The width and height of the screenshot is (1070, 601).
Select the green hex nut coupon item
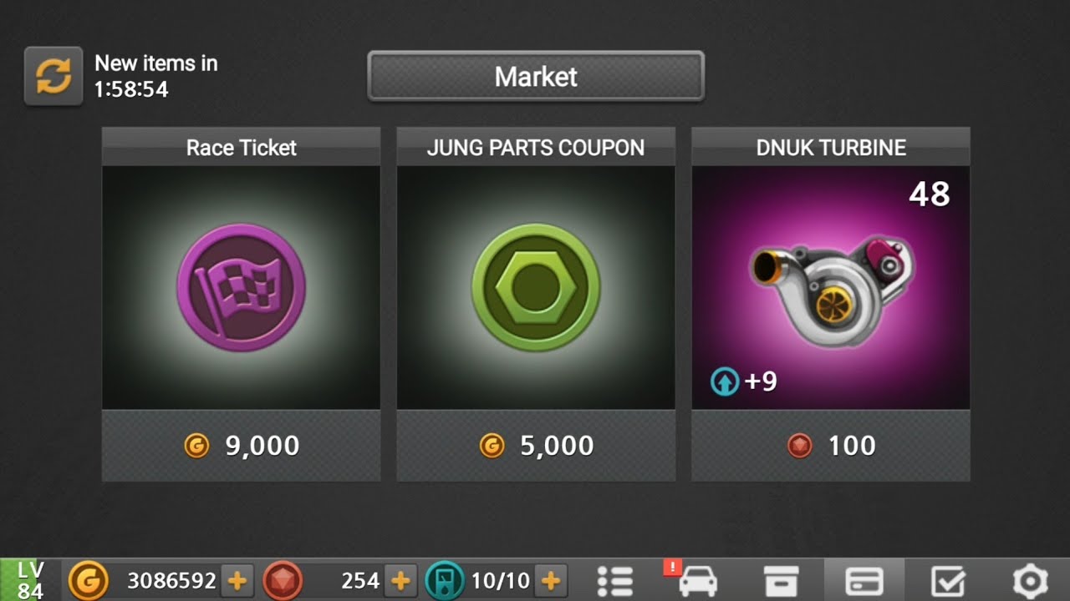click(536, 287)
